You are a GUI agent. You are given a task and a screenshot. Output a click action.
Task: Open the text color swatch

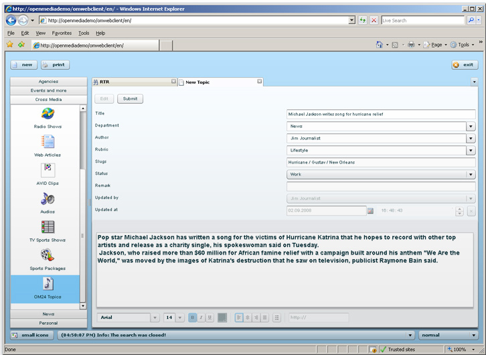222,317
